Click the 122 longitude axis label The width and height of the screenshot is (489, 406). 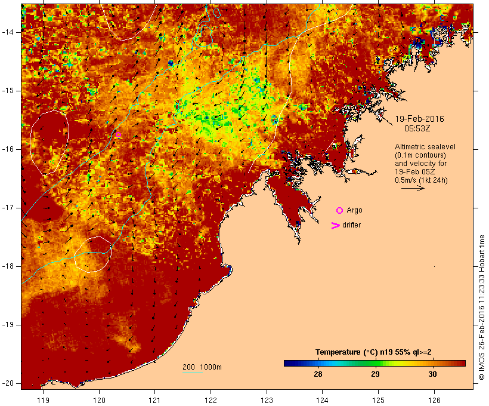(211, 401)
